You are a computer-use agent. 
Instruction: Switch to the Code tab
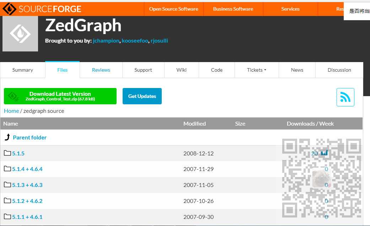[x=216, y=70]
